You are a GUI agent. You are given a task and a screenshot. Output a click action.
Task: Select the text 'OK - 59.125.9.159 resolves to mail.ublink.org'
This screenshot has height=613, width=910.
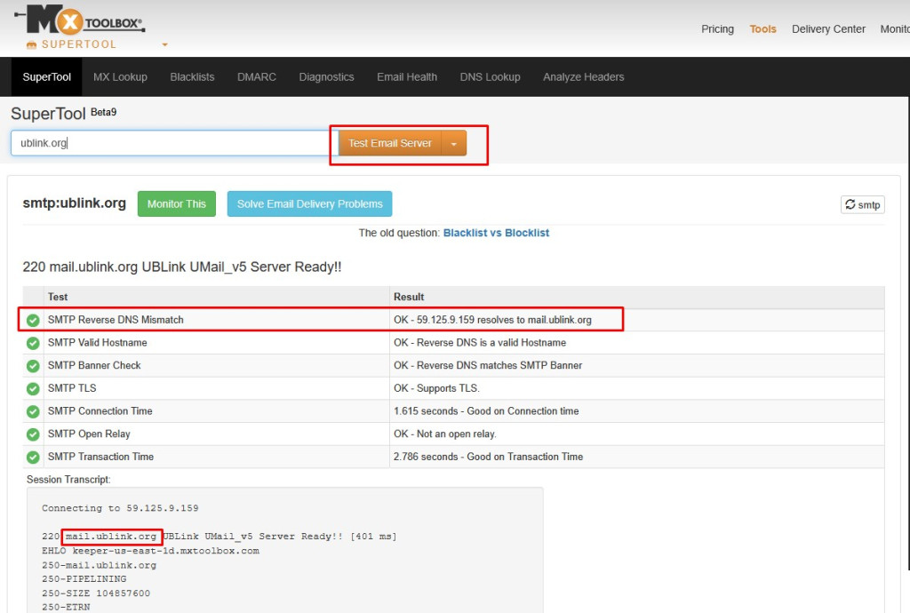(x=492, y=320)
